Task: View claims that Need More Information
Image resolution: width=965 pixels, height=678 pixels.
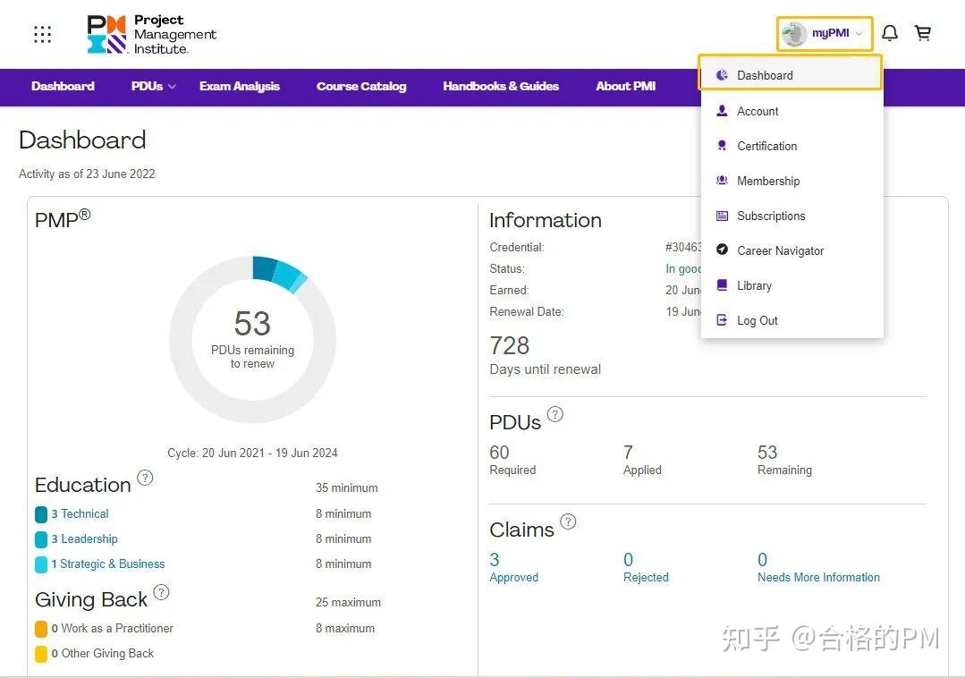Action: 818,567
